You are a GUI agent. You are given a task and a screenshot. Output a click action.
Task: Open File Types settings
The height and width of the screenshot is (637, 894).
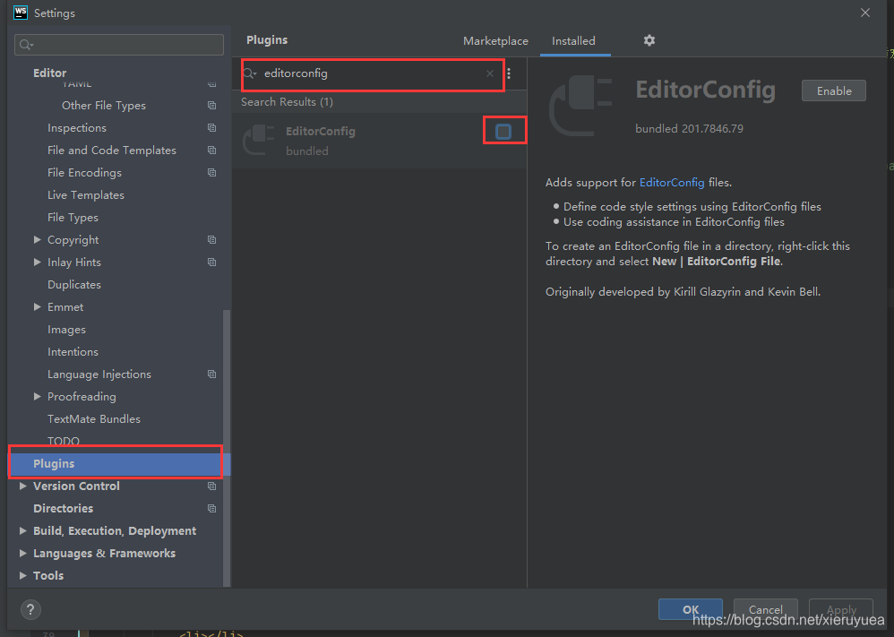point(73,218)
